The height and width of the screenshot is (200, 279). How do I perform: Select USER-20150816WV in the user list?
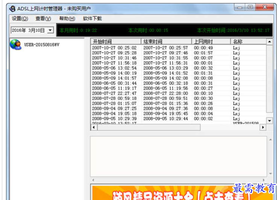(42, 45)
